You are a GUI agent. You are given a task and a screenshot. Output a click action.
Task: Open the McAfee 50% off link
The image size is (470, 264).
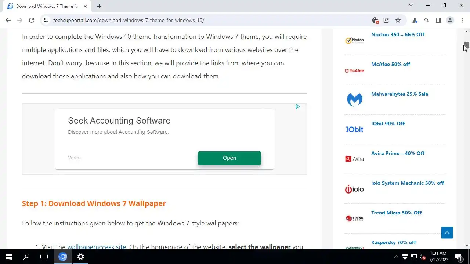click(391, 64)
